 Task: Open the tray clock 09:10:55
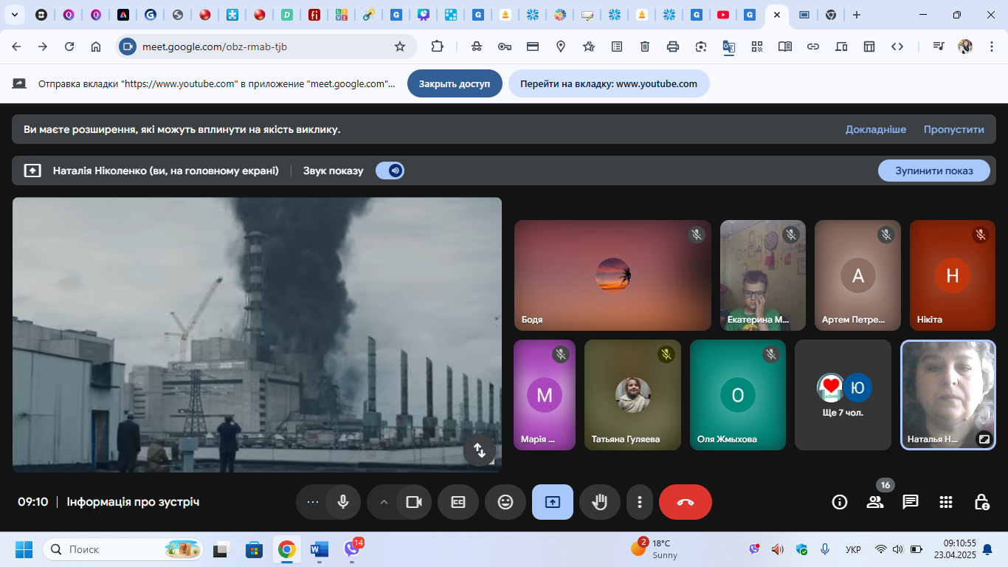pos(954,549)
